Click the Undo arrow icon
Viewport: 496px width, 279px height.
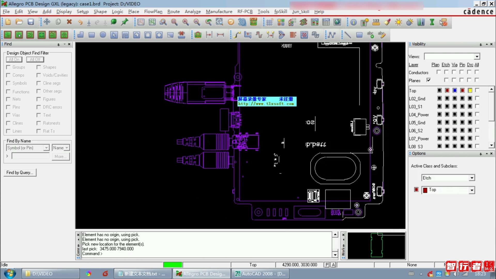click(80, 22)
